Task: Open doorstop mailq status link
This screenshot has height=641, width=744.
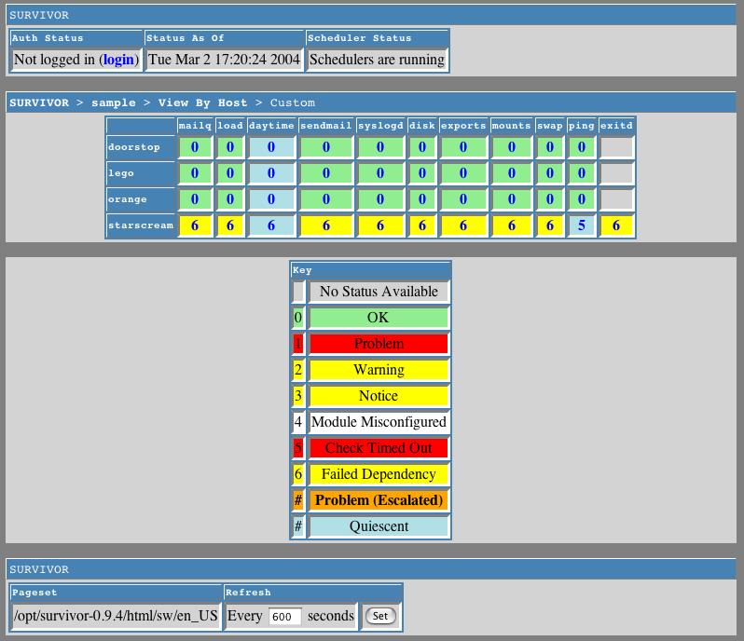Action: coord(195,147)
